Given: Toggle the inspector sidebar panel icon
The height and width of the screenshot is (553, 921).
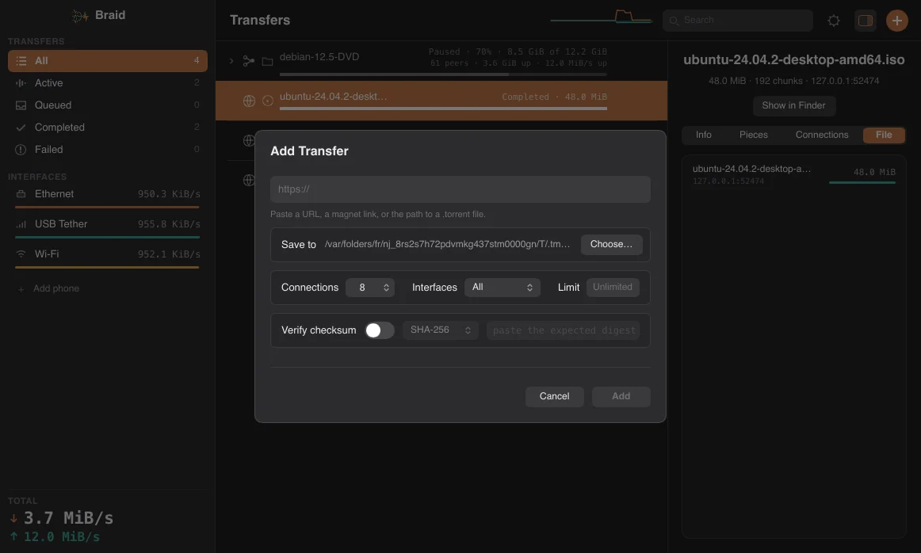Looking at the screenshot, I should 866,21.
